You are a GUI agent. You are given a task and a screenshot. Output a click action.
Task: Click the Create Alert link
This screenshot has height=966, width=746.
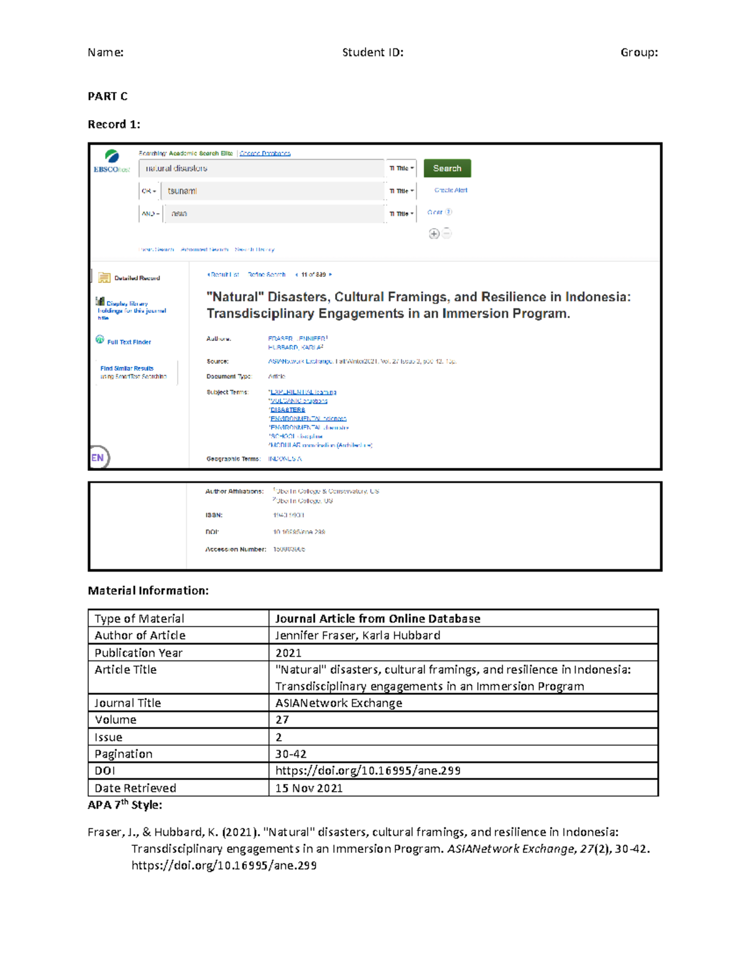(x=451, y=190)
